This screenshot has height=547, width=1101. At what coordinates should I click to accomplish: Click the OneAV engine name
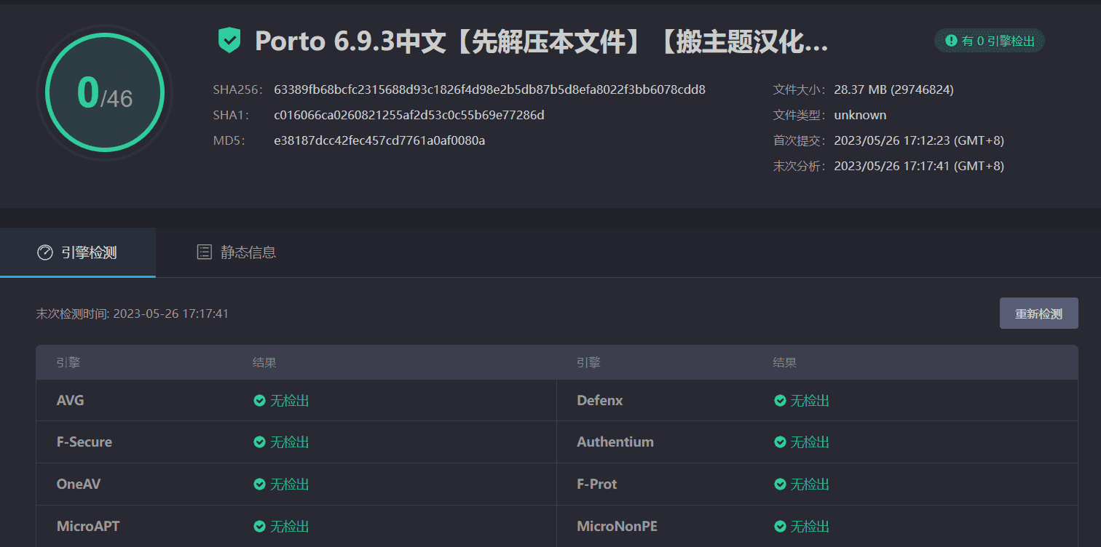pos(79,484)
